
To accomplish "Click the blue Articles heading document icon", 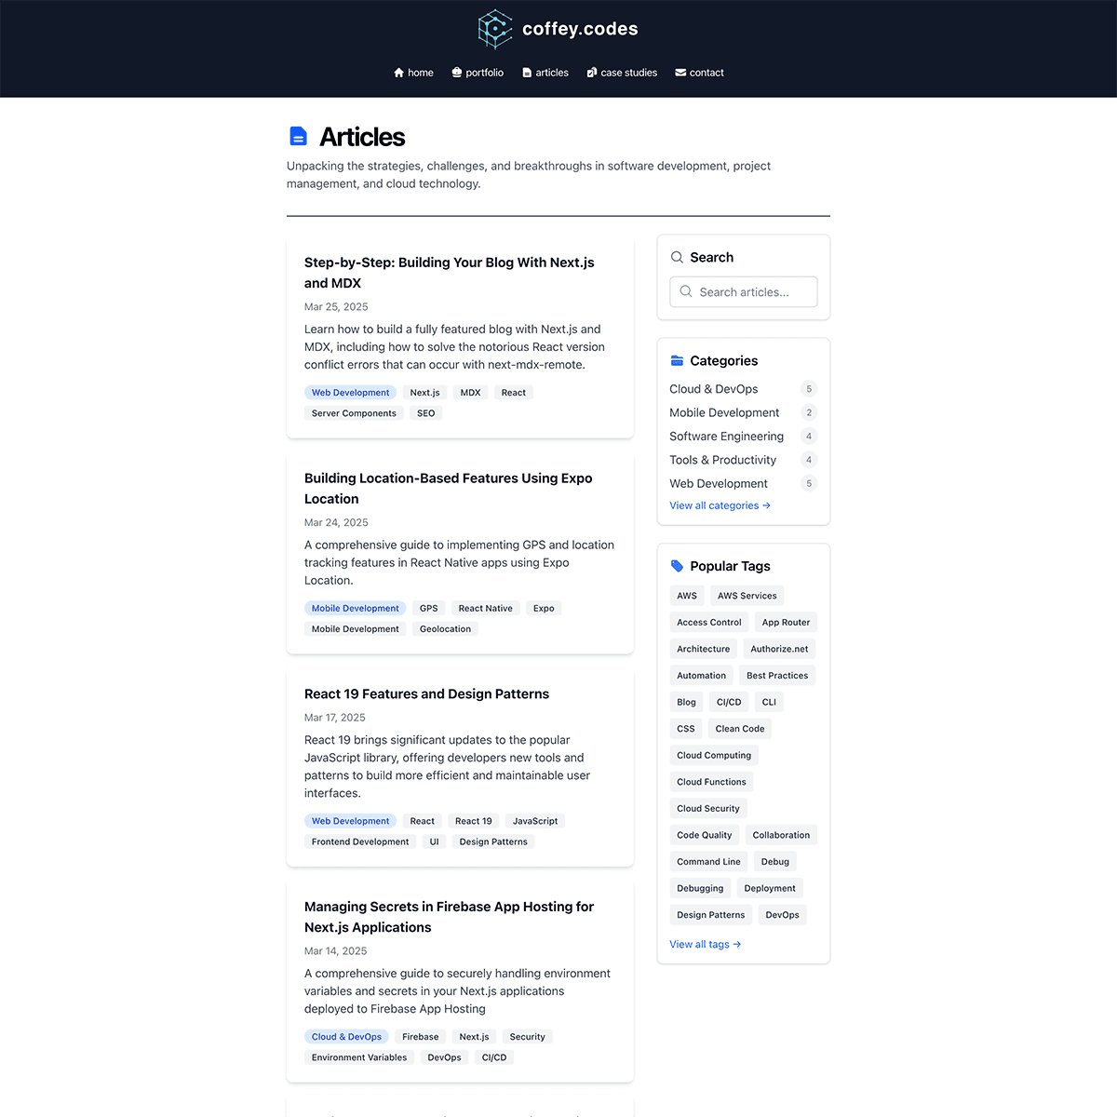I will (x=298, y=137).
